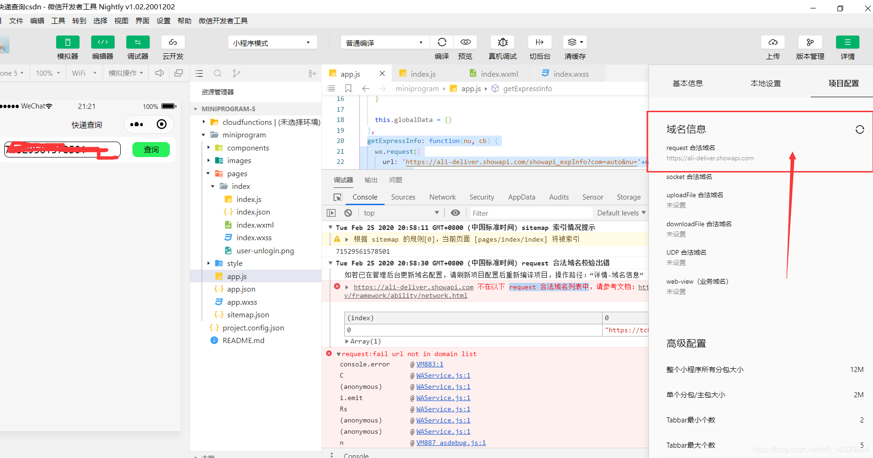Switch to the index.js editor tab
Viewport: 873px width, 458px height.
click(x=423, y=74)
